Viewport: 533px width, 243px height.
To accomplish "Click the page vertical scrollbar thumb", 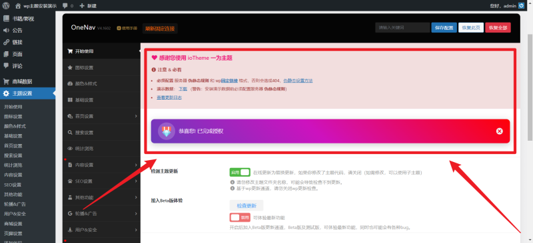I will (530, 88).
